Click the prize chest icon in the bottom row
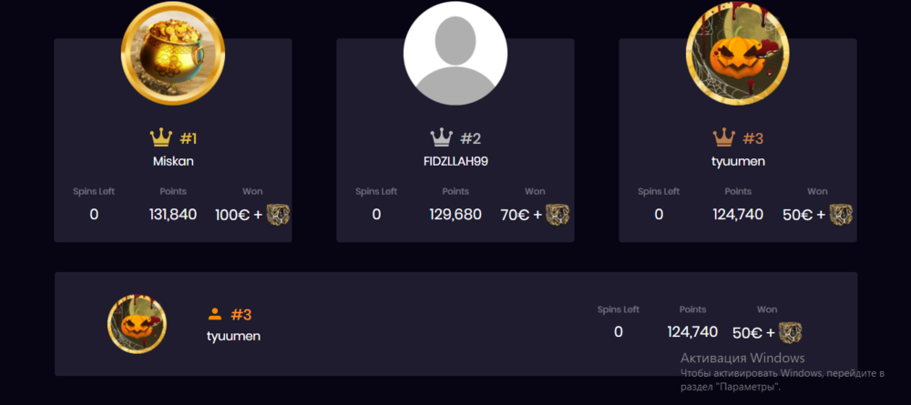This screenshot has height=405, width=911. coord(790,332)
